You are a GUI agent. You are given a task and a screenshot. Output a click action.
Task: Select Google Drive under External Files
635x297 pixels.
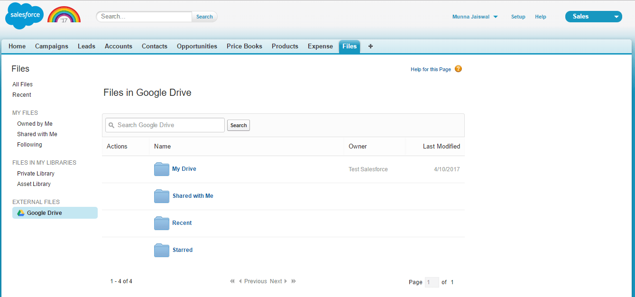pos(55,213)
